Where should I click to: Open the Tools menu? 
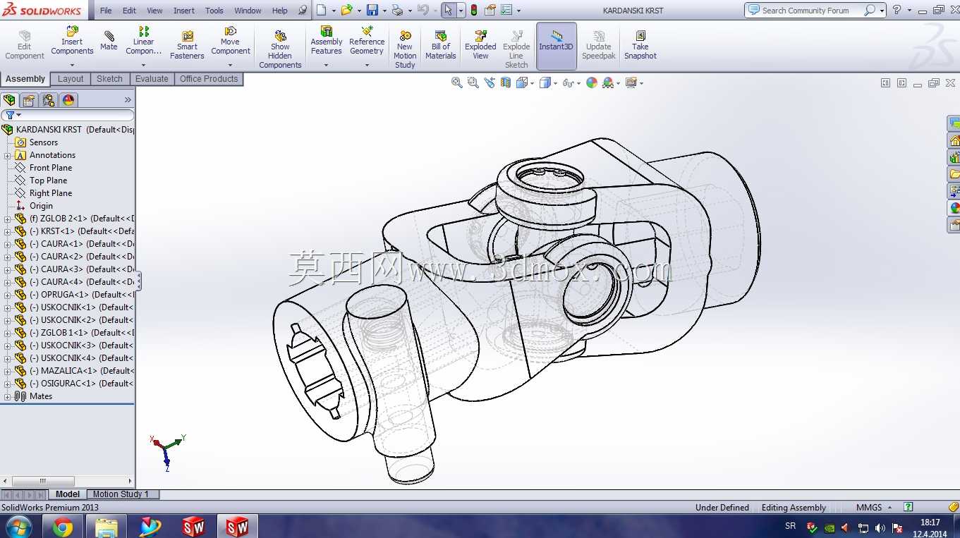[x=214, y=11]
